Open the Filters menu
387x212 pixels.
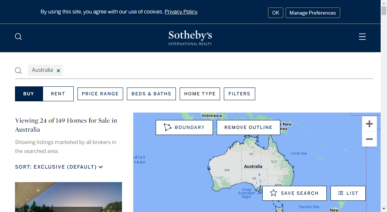click(240, 94)
